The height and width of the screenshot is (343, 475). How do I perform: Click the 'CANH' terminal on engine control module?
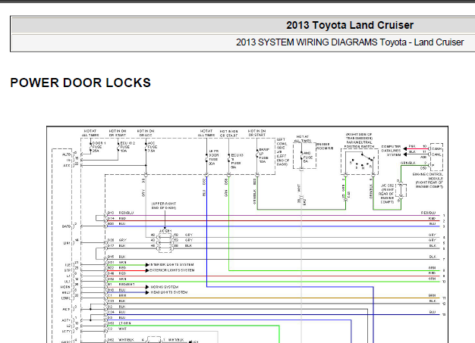tap(436, 148)
